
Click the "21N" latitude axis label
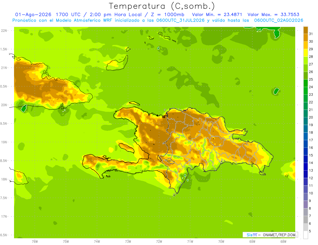coord(4,68)
